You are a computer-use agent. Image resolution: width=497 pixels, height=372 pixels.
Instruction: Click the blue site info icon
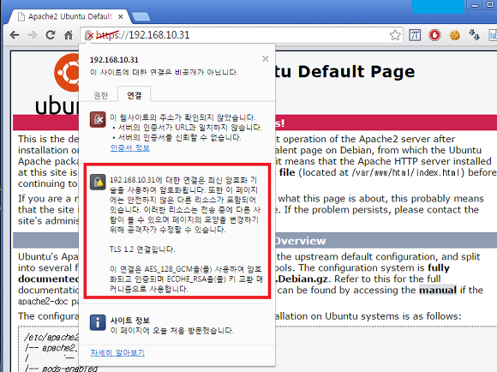pos(98,322)
